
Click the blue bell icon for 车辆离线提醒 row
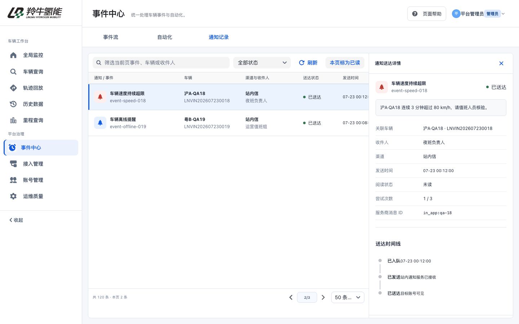tap(100, 123)
